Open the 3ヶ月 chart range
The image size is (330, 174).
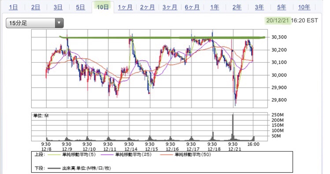(170, 7)
